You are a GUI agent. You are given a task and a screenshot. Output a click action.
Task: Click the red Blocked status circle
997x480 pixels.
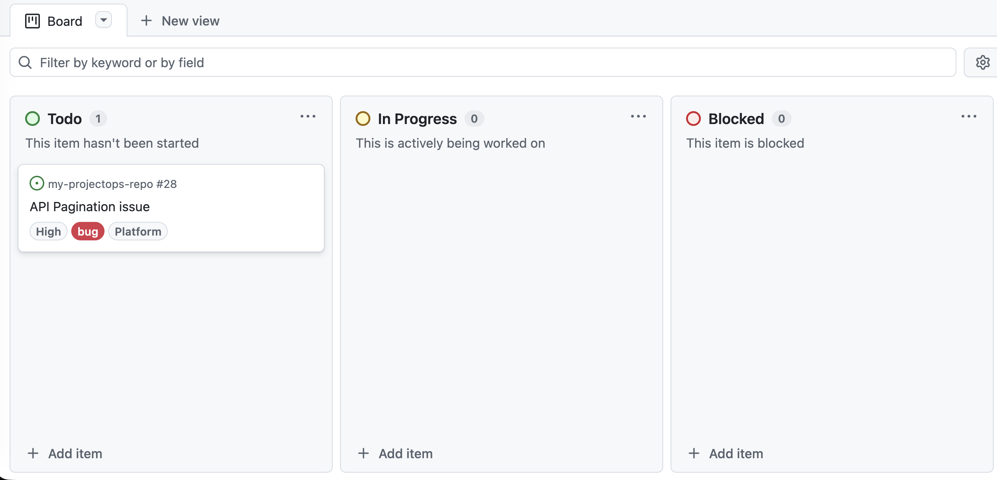[x=693, y=119]
